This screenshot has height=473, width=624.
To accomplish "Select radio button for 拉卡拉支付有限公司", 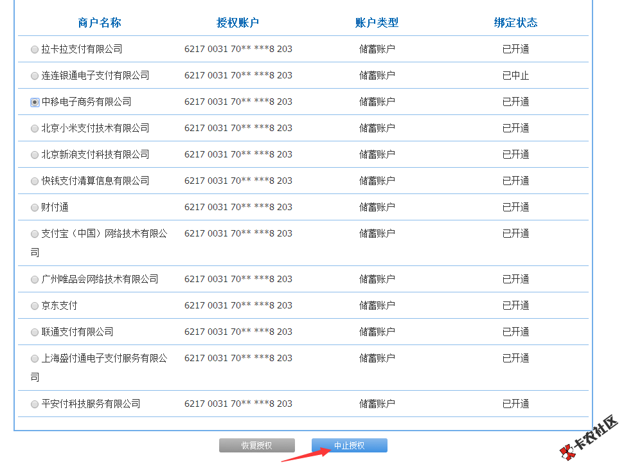I will 35,49.
